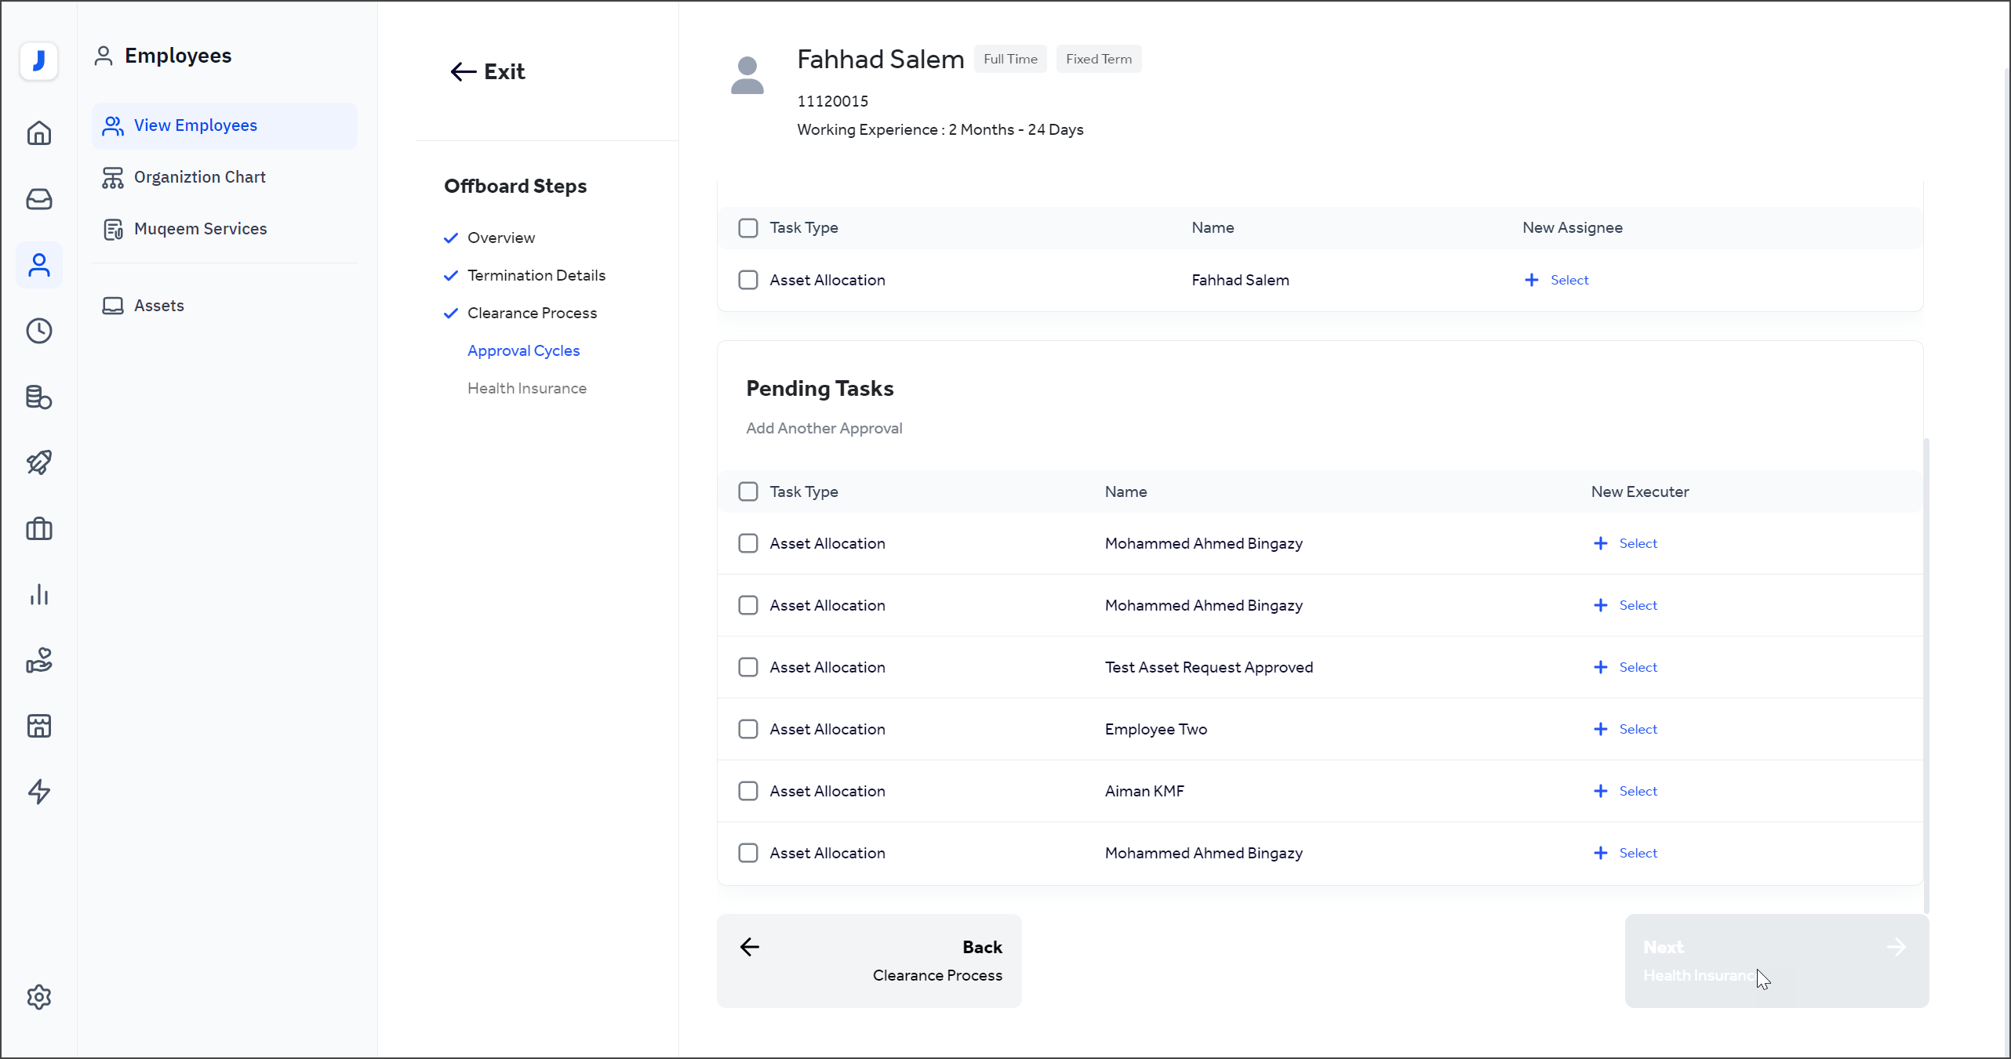Image resolution: width=2011 pixels, height=1059 pixels.
Task: Tick the Aiman KMF row checkbox
Action: [x=748, y=791]
